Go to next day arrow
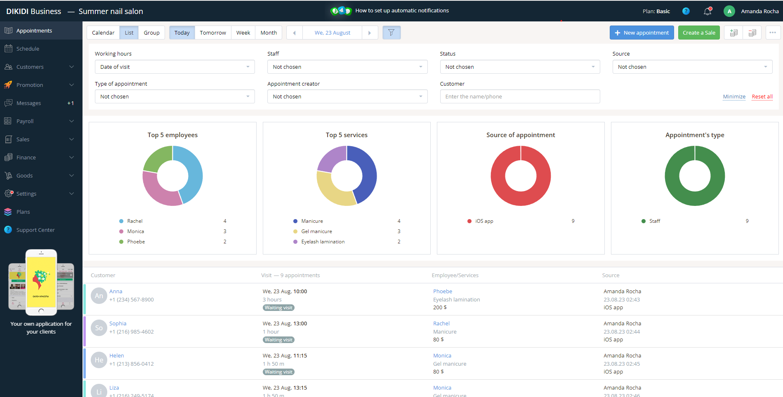 click(370, 33)
